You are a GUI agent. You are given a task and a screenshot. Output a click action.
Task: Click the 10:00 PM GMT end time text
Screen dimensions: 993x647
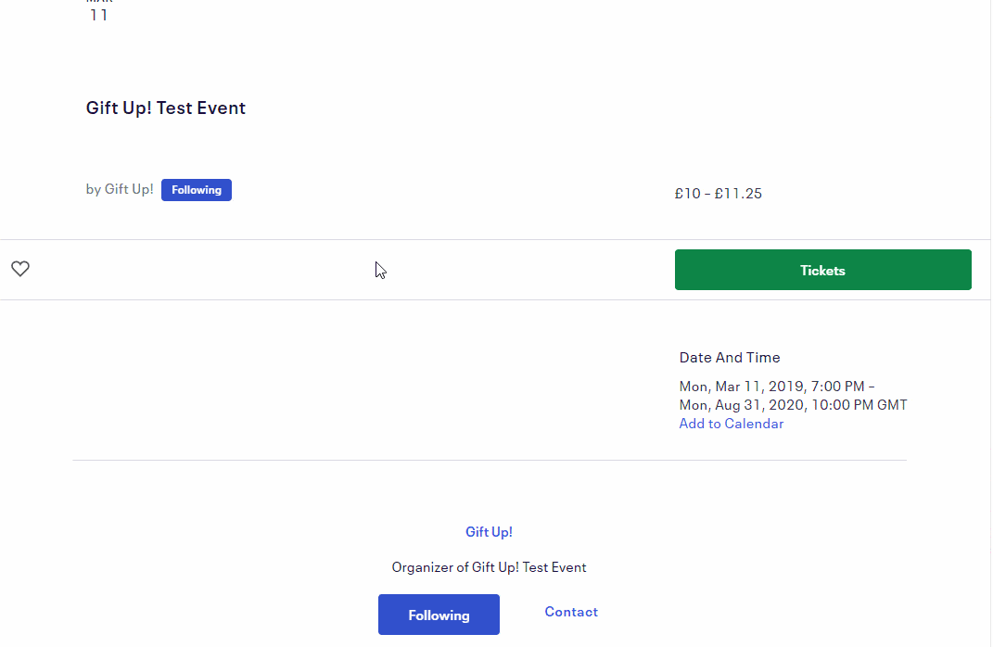click(x=859, y=404)
